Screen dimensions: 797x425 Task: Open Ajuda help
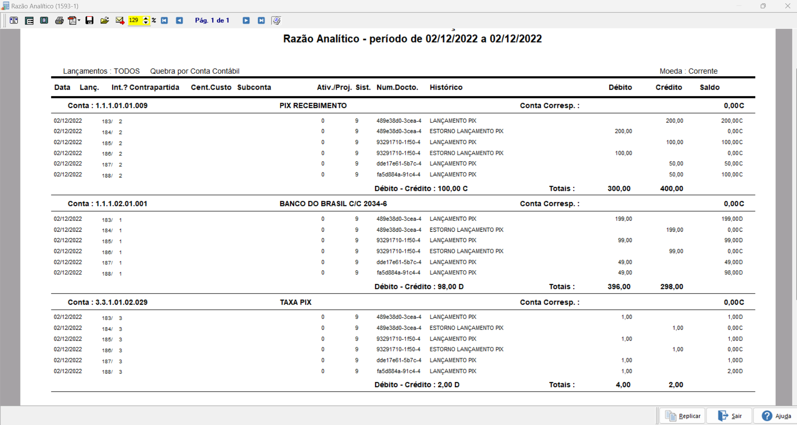775,416
